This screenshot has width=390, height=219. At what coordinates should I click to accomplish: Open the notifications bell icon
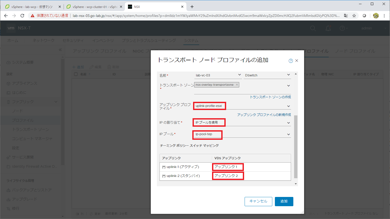coord(328,28)
